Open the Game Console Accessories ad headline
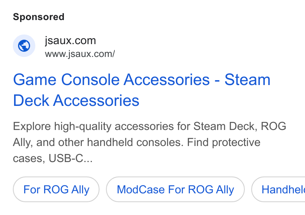Image resolution: width=305 pixels, height=215 pixels. click(142, 90)
